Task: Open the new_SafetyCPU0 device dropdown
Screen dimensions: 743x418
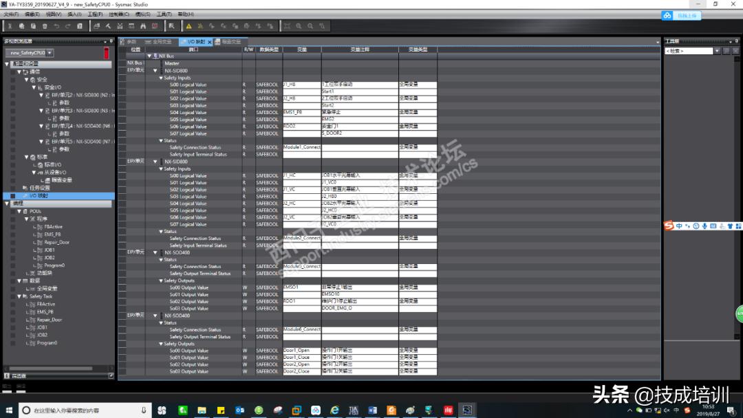Action: coord(30,53)
